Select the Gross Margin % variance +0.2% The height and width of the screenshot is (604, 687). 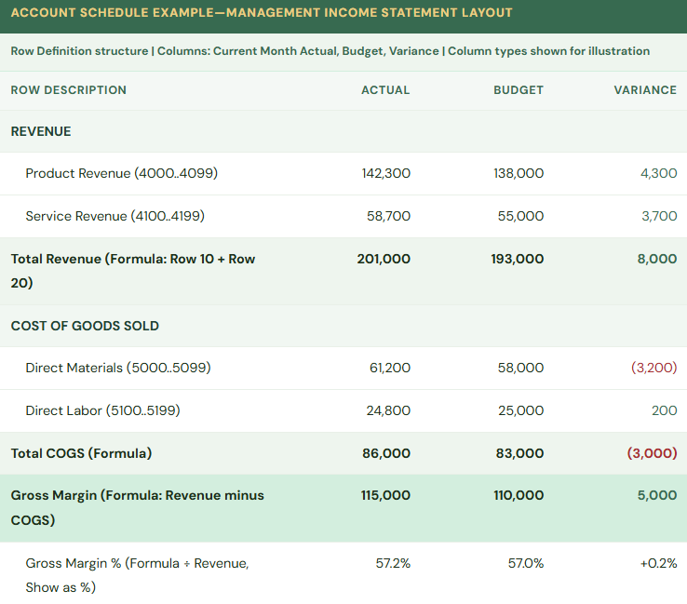[656, 563]
